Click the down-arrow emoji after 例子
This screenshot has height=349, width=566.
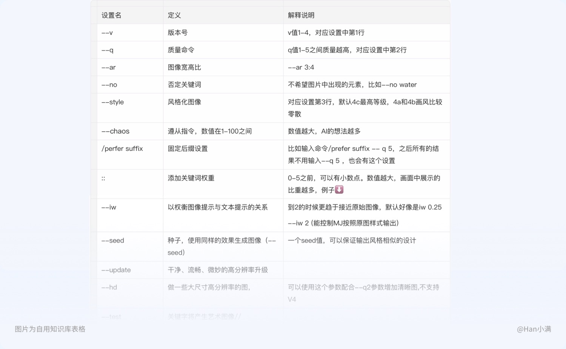tap(339, 190)
